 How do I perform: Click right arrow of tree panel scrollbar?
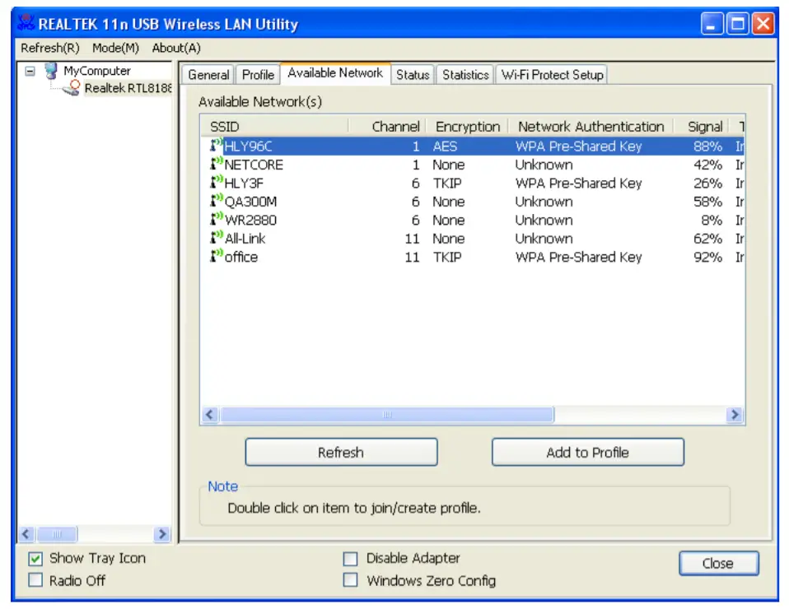pos(161,534)
